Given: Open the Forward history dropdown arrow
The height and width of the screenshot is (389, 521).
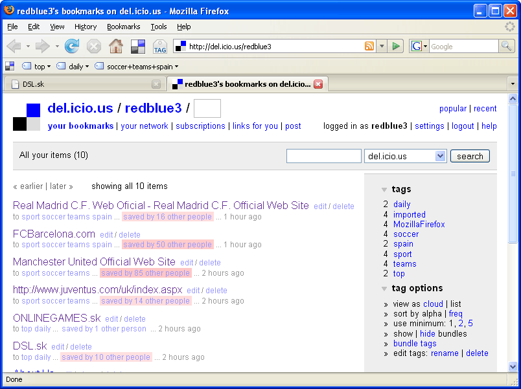Looking at the screenshot, I should point(57,47).
